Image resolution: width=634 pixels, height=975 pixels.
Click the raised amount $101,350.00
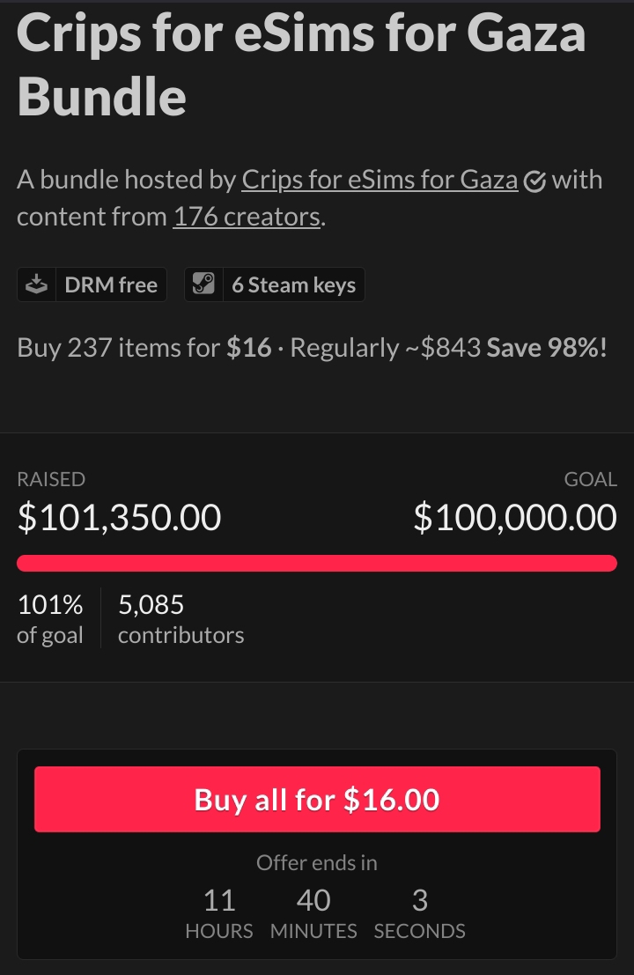(119, 518)
